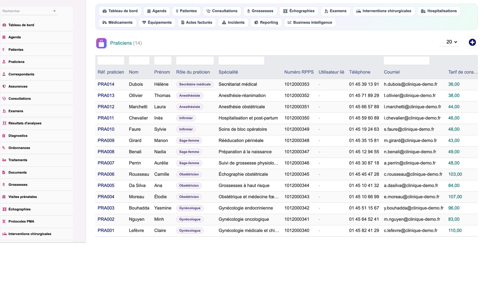Click the Tableau de bord sidebar icon
Image resolution: width=487 pixels, height=301 pixels.
[x=4, y=25]
